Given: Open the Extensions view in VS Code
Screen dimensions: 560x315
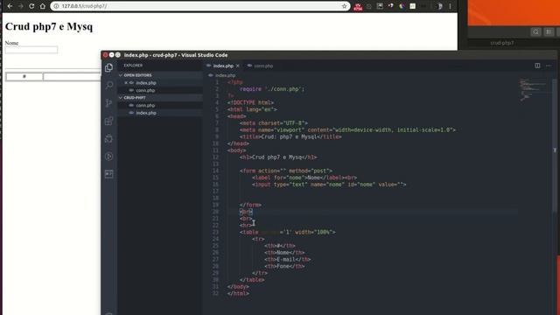Looking at the screenshot, I should 108,121.
